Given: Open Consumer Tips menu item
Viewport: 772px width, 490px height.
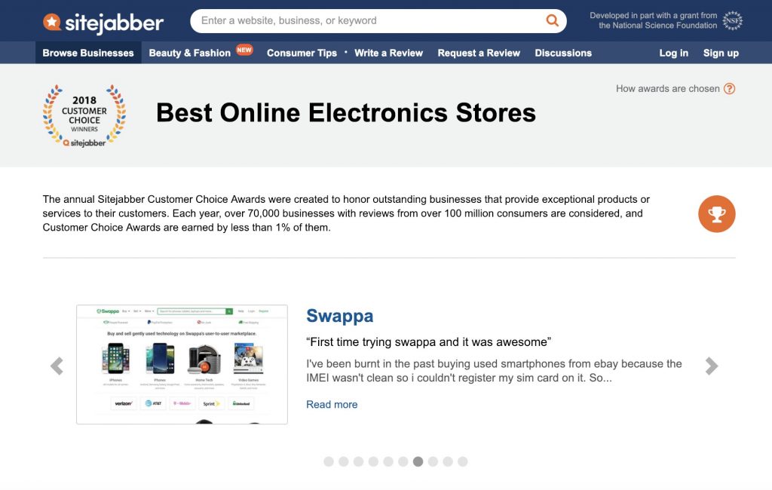Looking at the screenshot, I should (302, 53).
